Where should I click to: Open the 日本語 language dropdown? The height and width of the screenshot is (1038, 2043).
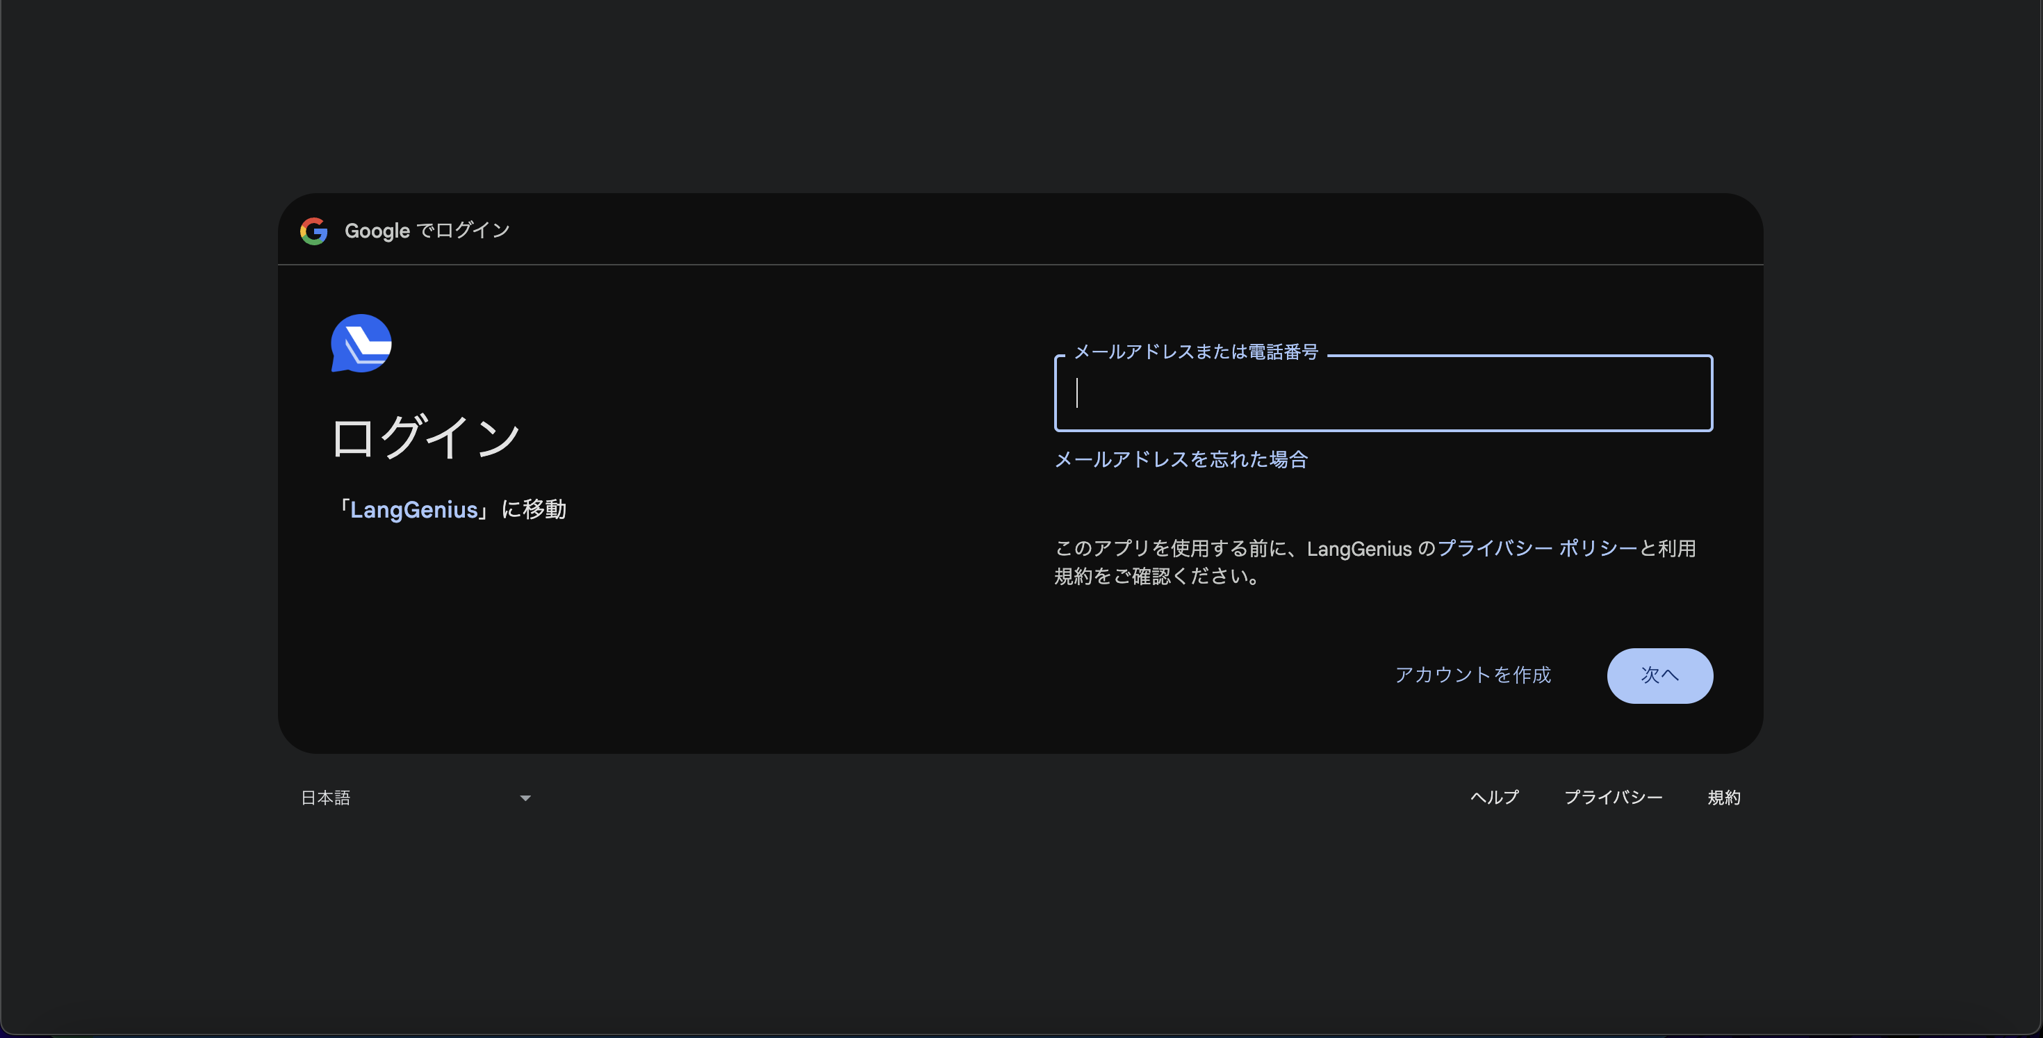click(x=412, y=798)
